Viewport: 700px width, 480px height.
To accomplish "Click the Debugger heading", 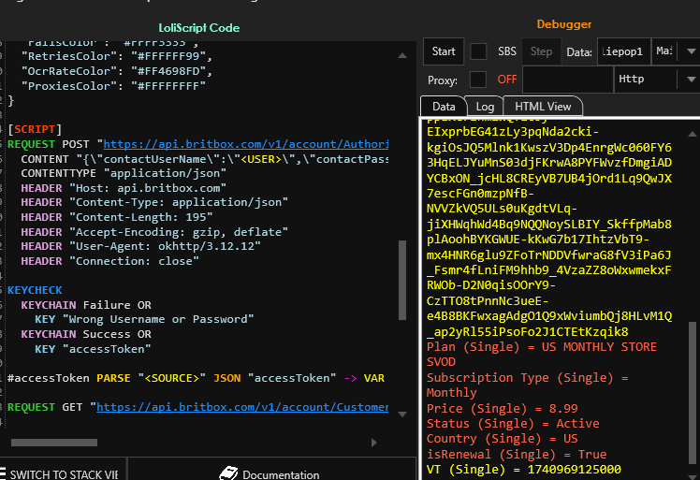I will click(564, 24).
